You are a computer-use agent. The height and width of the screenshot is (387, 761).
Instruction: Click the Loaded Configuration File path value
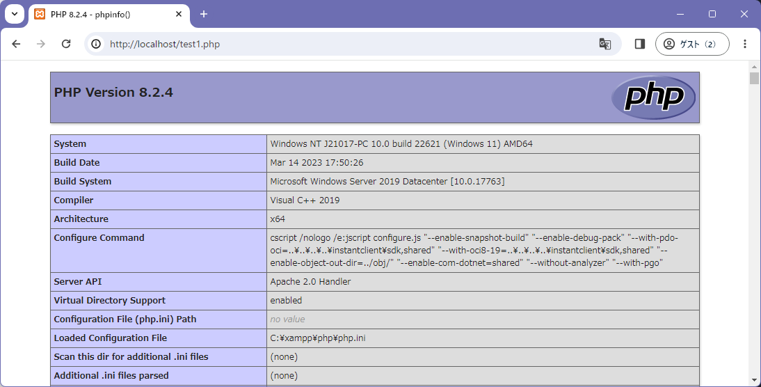(x=317, y=338)
